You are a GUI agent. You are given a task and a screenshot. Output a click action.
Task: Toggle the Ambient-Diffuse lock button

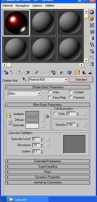click(x=10, y=116)
